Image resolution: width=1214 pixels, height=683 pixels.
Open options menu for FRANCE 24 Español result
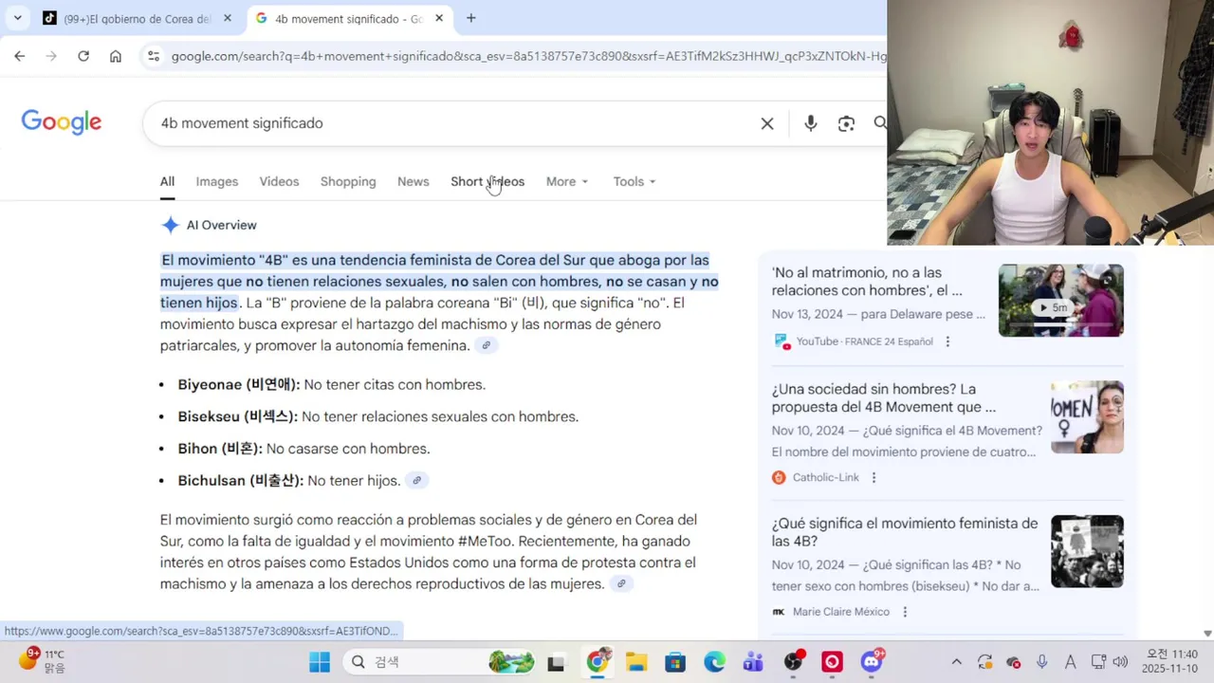[947, 341]
